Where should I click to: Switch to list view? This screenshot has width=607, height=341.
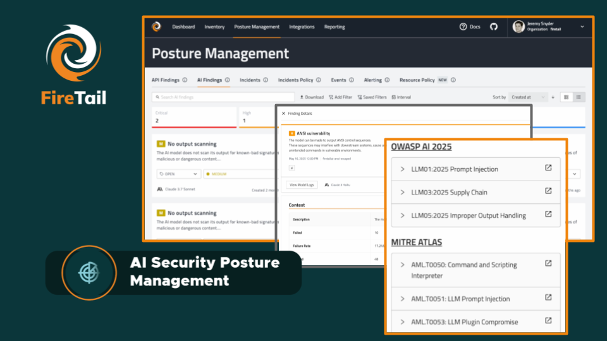579,97
